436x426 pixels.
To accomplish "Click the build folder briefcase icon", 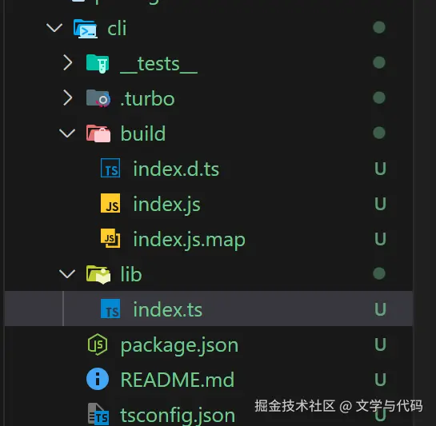I will pyautogui.click(x=98, y=133).
